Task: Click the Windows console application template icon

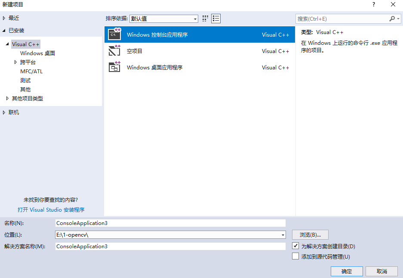Action: pos(115,34)
